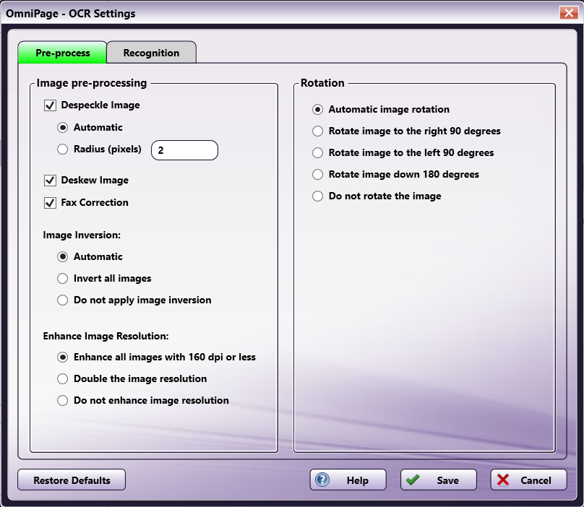
Task: Click the radius pixels input field
Action: [184, 150]
